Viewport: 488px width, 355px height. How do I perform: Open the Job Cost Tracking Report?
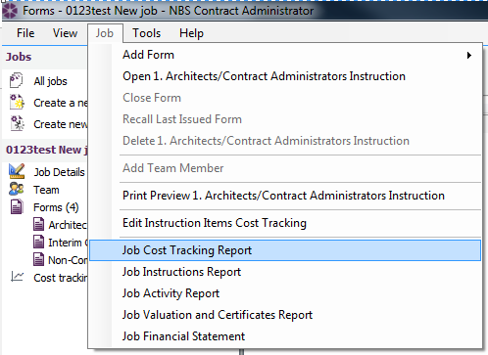click(285, 250)
